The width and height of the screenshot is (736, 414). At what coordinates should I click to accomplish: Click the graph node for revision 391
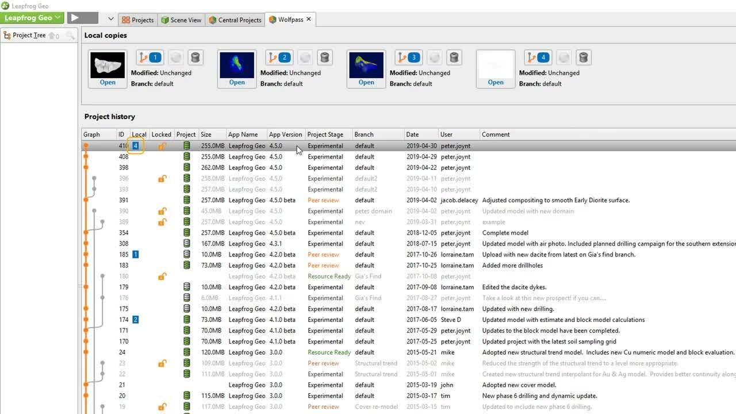coord(86,200)
